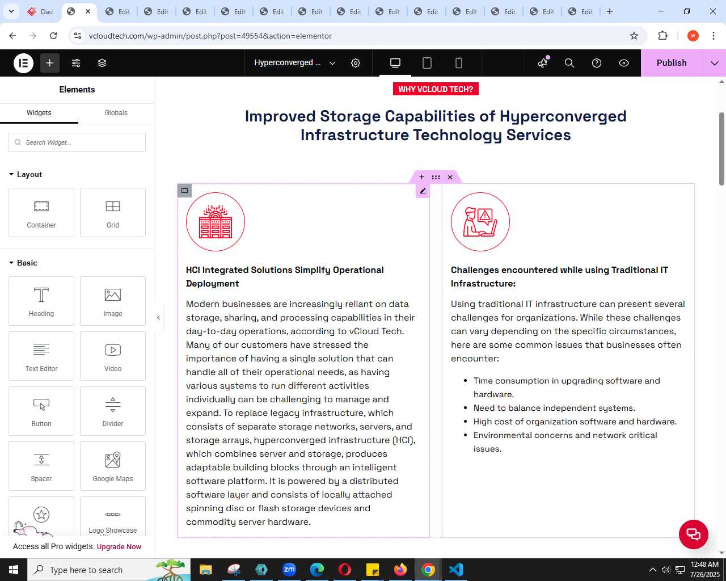Select the Google Maps widget
The image size is (726, 581).
point(113,466)
